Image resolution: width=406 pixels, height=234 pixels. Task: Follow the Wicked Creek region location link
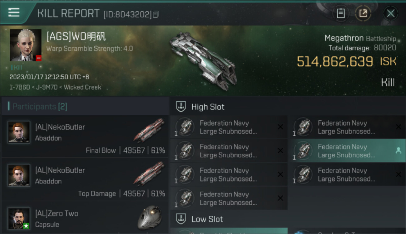coord(82,87)
